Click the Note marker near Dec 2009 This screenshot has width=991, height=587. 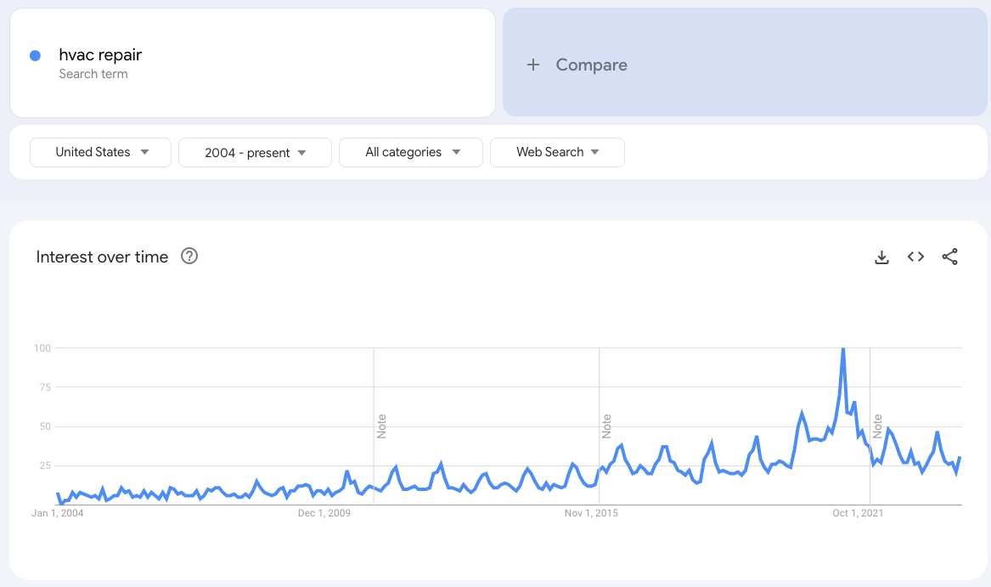381,426
